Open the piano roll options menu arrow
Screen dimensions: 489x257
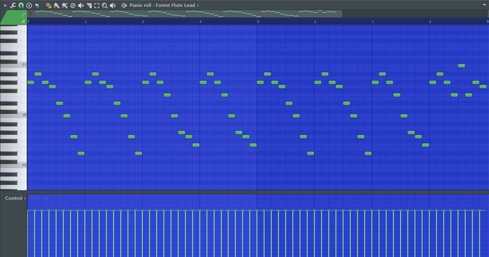(5, 5)
